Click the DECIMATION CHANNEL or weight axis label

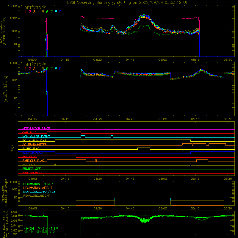click(x=4, y=193)
